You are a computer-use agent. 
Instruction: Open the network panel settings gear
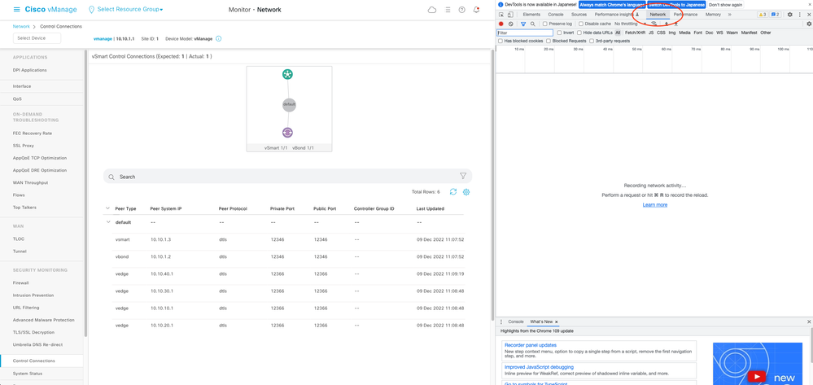[x=809, y=24]
